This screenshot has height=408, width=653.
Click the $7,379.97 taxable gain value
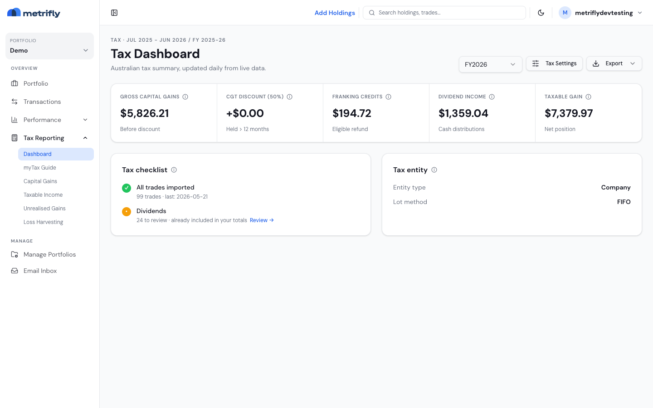point(569,113)
